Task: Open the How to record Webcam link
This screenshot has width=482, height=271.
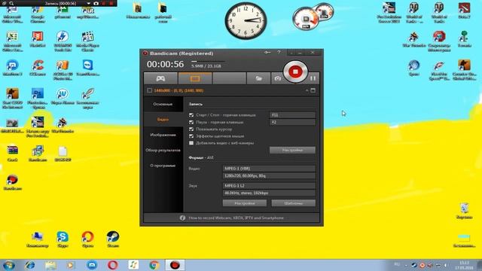Action: point(236,218)
